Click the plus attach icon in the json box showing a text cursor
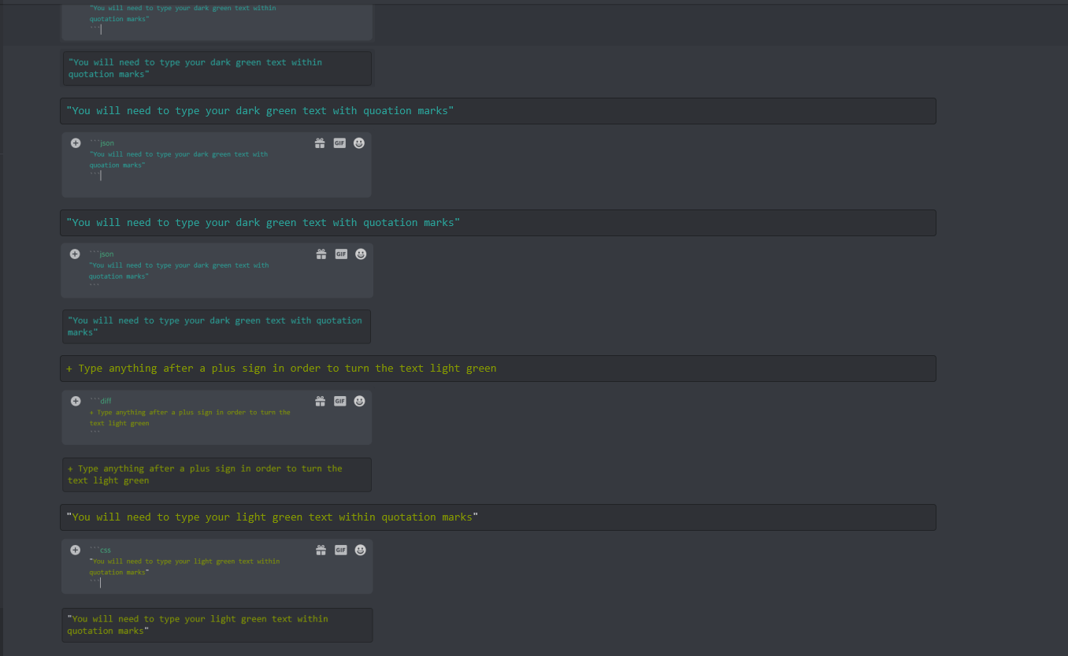1068x656 pixels. coord(75,143)
